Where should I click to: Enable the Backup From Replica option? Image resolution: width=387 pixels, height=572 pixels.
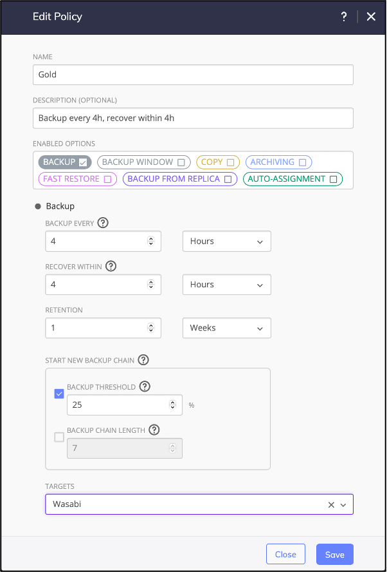click(x=180, y=179)
